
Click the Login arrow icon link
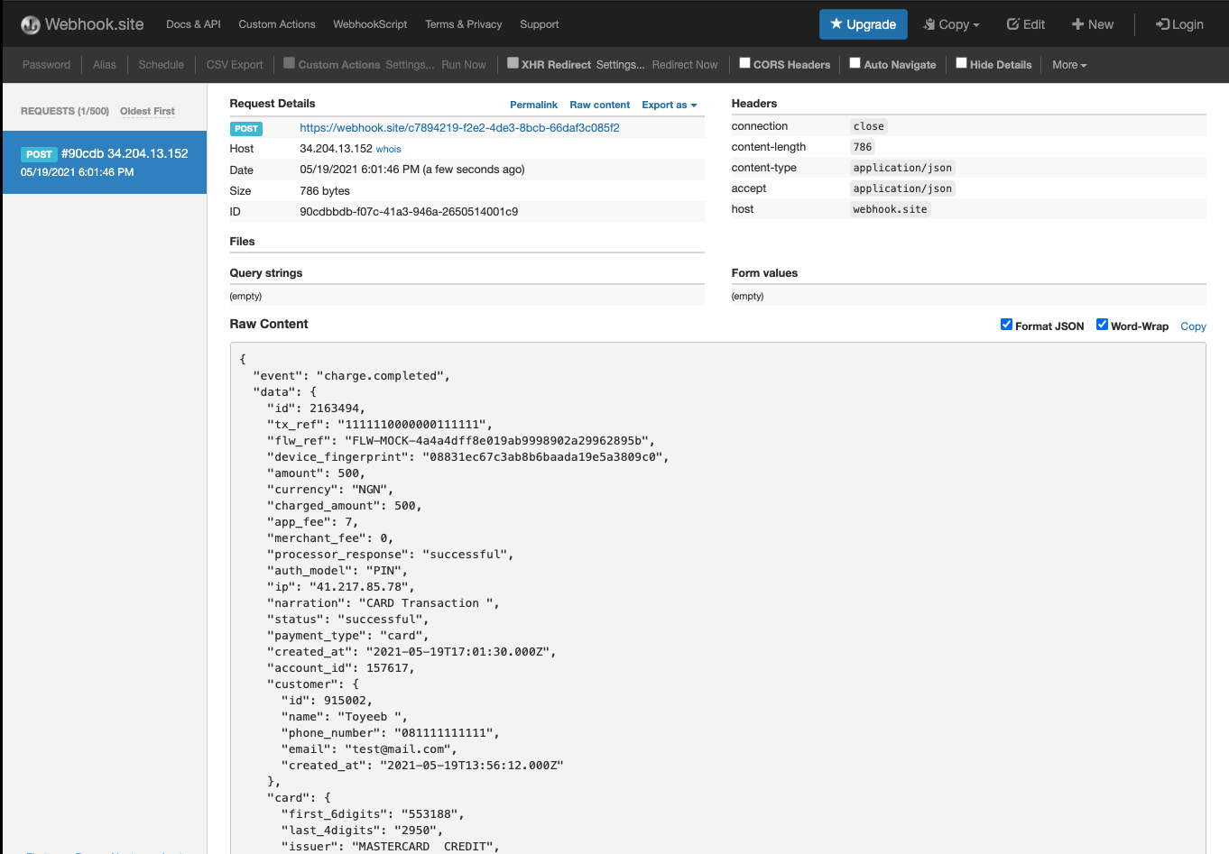coord(1179,24)
